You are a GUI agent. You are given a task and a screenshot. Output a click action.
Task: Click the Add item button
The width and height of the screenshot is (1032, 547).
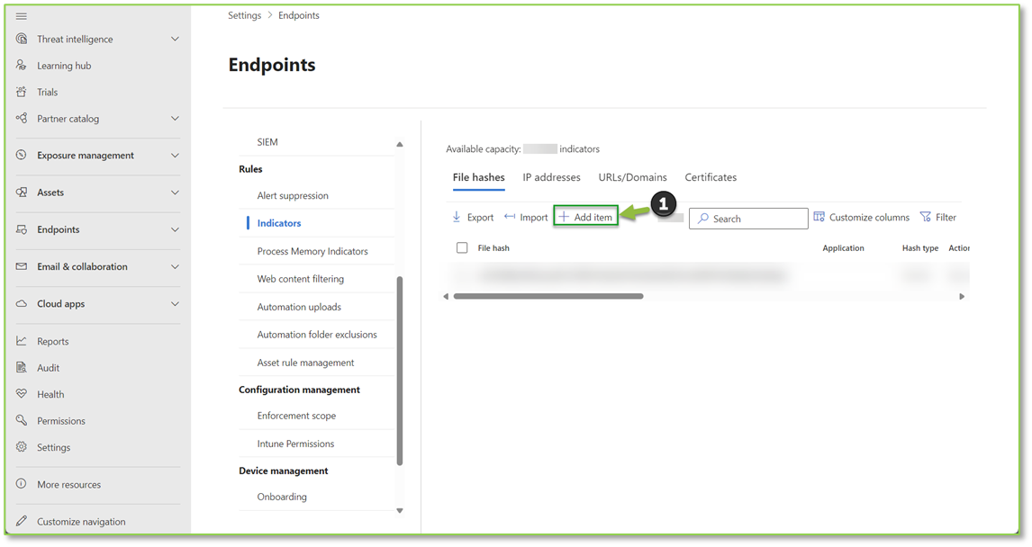tap(585, 217)
